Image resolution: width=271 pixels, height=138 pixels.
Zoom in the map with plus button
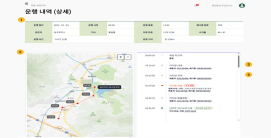click(x=121, y=57)
